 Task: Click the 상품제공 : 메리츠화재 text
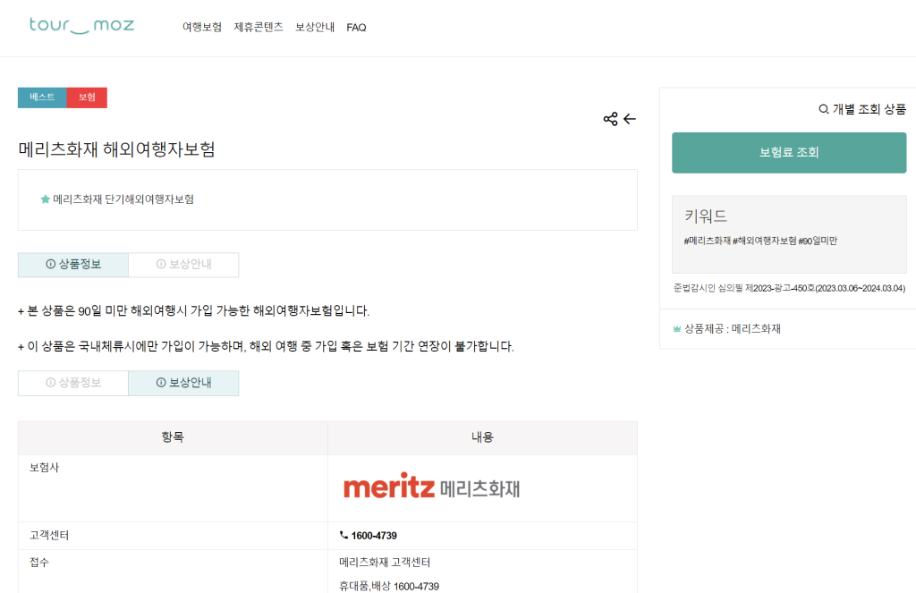pyautogui.click(x=733, y=329)
